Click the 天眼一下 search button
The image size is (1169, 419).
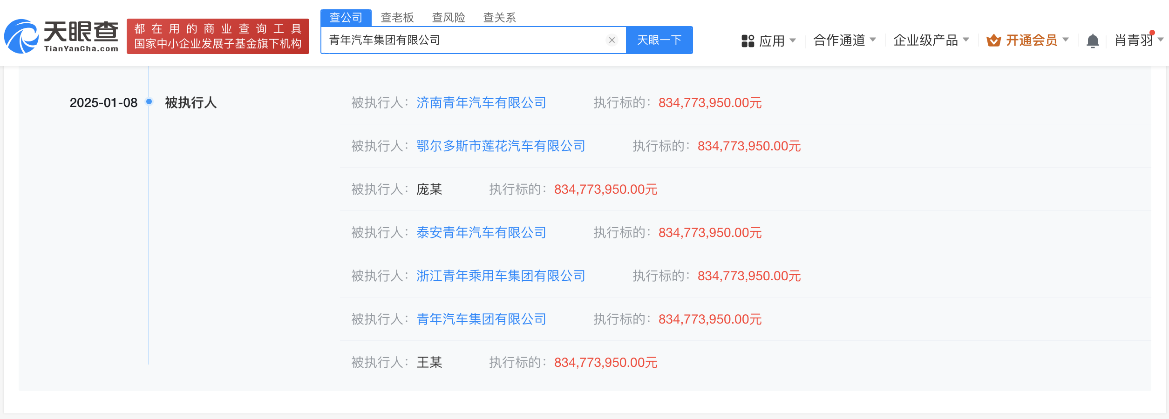tap(659, 40)
